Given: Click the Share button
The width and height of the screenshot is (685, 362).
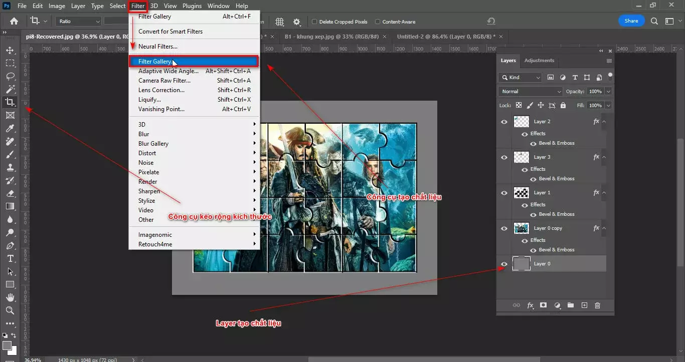Looking at the screenshot, I should tap(631, 21).
